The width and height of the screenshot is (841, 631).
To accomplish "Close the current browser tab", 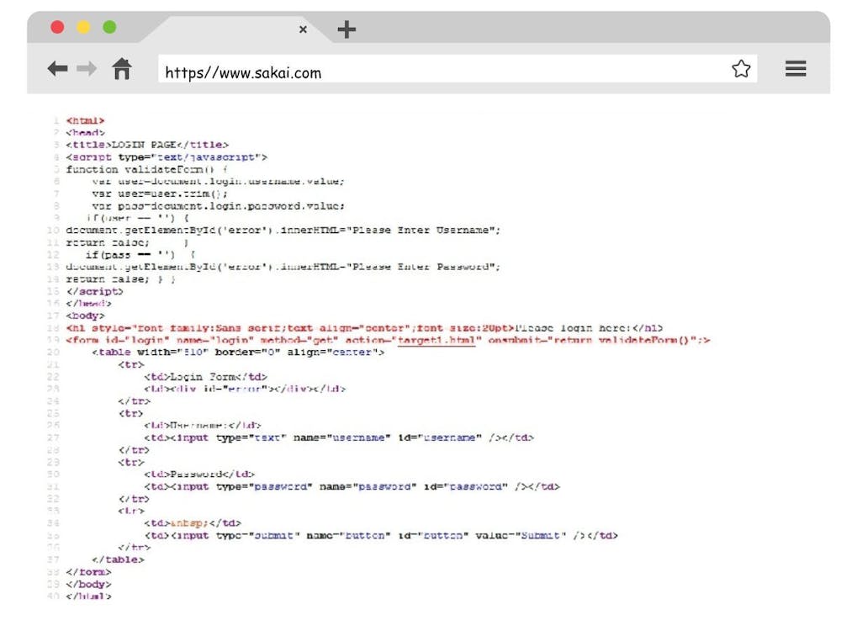I will 303,29.
